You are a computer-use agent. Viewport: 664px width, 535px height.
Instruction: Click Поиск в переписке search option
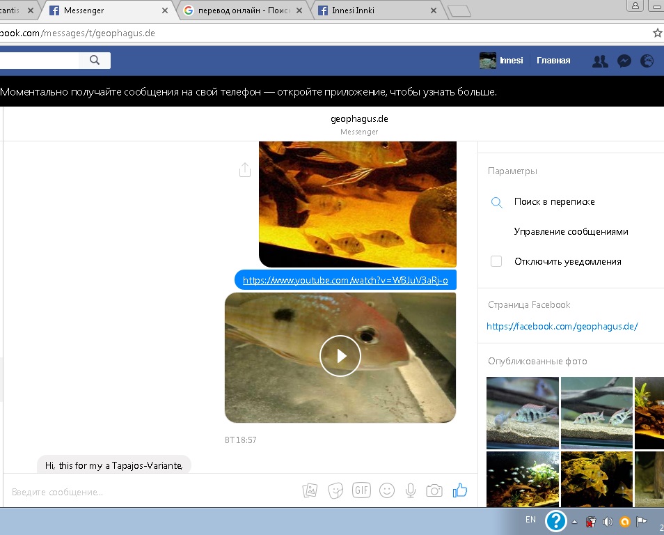click(554, 202)
